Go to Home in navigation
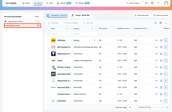The image size is (172, 112). [26, 3]
